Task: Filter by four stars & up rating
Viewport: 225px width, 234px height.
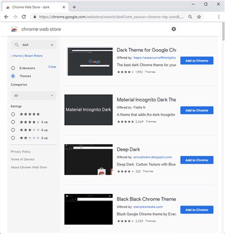Action: point(13,122)
